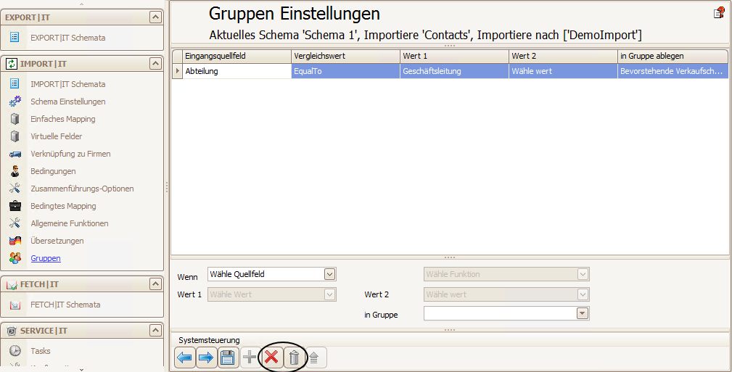Open EXPORT|IT Schemata

coord(67,37)
